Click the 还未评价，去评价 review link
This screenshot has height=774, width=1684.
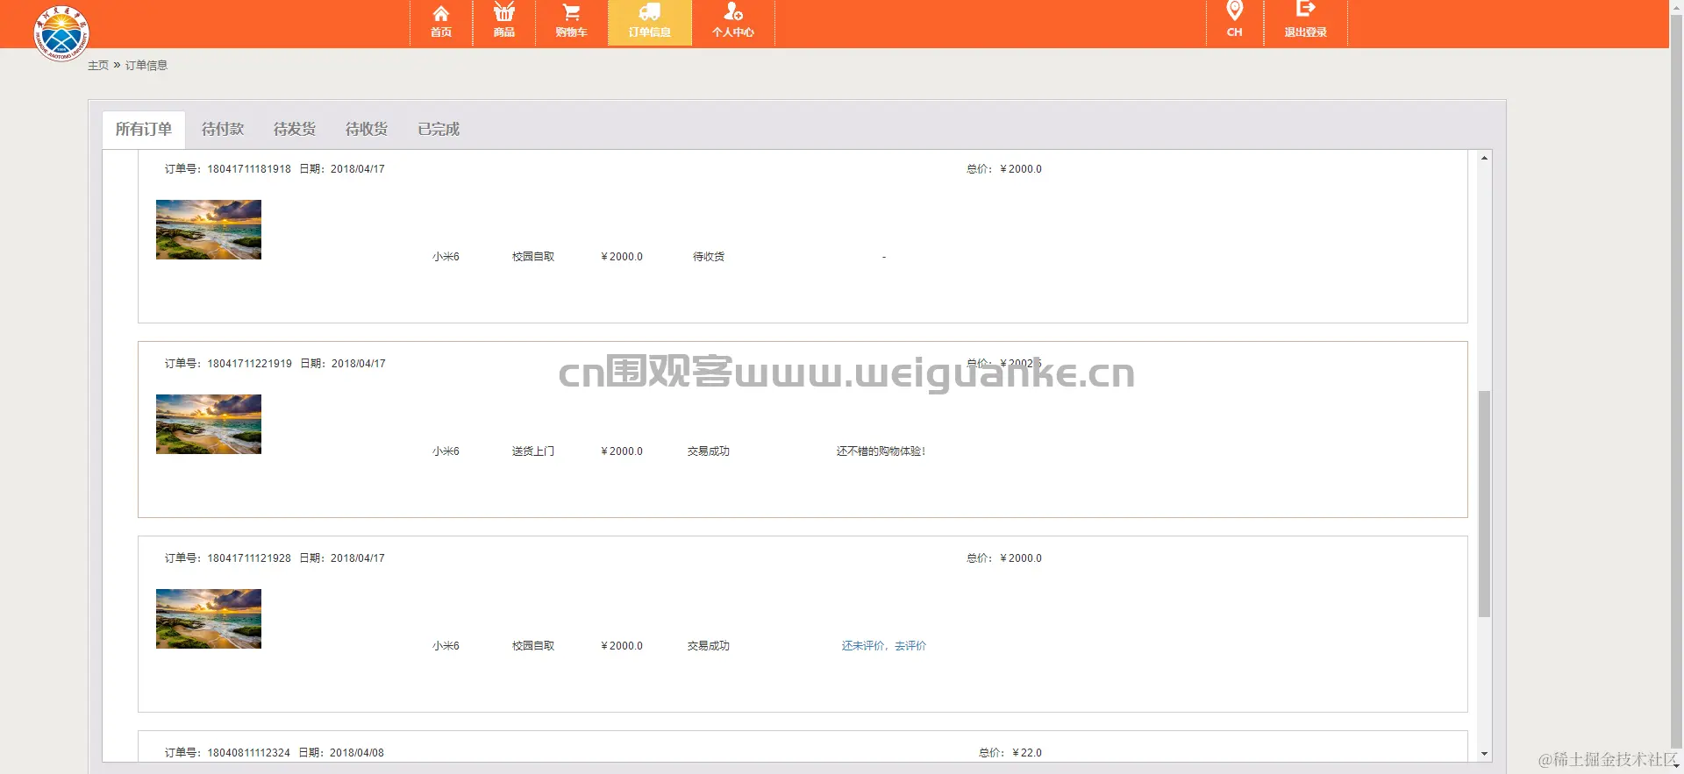884,646
